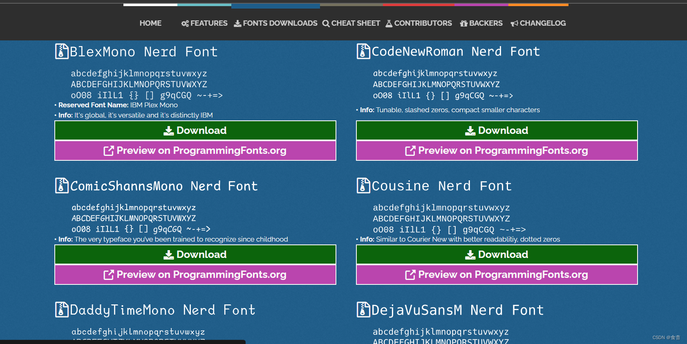Click the external-link icon in CodeNewRoman's Preview button
687x344 pixels.
pos(410,151)
